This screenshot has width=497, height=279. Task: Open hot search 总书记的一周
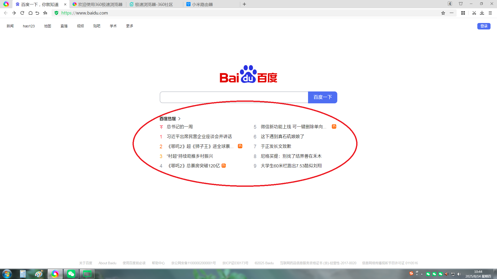pyautogui.click(x=180, y=127)
